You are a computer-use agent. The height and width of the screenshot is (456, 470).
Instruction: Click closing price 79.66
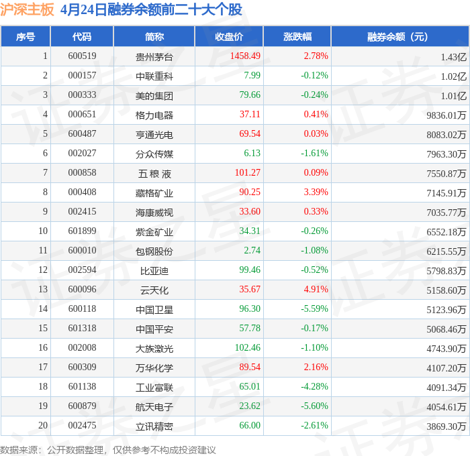click(250, 95)
